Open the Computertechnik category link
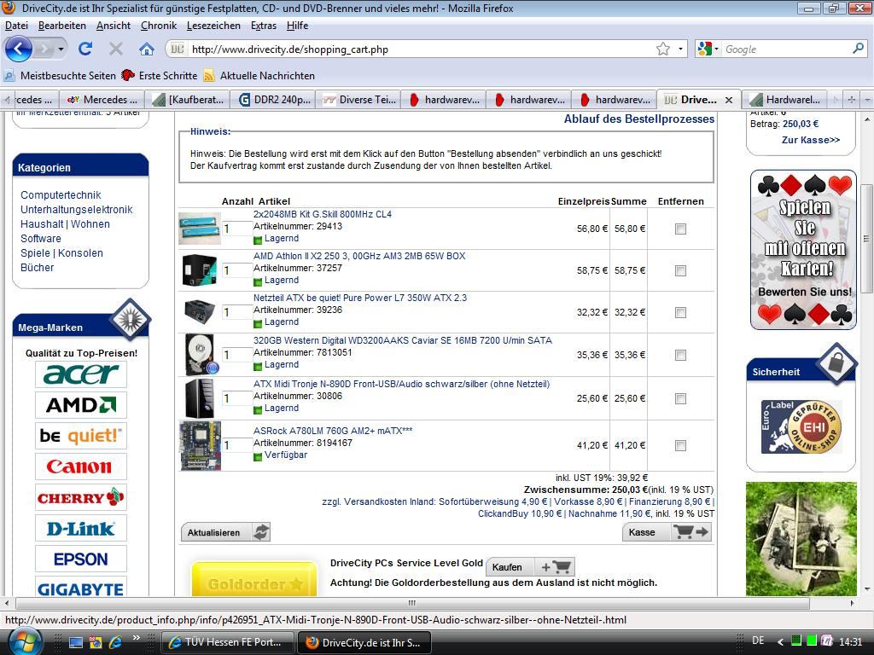The width and height of the screenshot is (874, 655). pos(61,195)
